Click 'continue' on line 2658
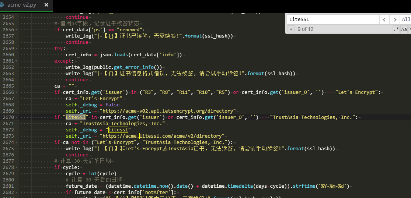411x198 pixels. point(77,42)
